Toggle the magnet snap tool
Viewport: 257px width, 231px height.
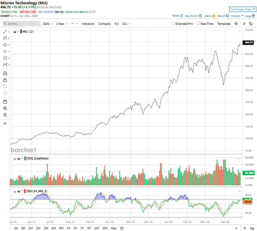point(5,73)
